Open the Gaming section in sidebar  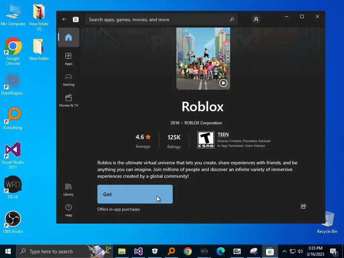click(x=69, y=80)
